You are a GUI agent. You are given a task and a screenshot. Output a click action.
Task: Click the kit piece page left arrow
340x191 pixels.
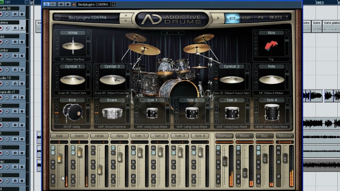pyautogui.click(x=167, y=33)
